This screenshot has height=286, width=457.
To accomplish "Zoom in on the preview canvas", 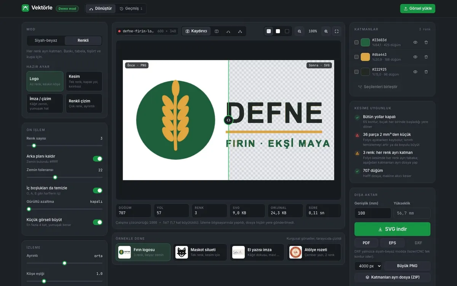I will point(326,31).
